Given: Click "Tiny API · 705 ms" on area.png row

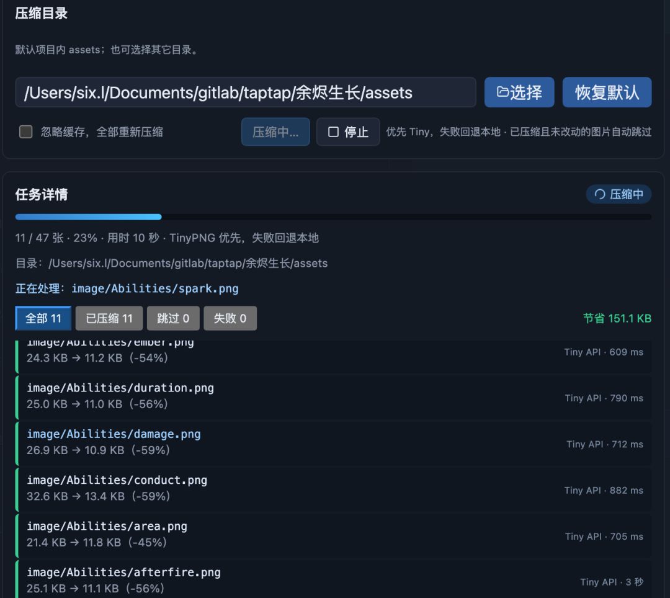Looking at the screenshot, I should click(x=604, y=537).
